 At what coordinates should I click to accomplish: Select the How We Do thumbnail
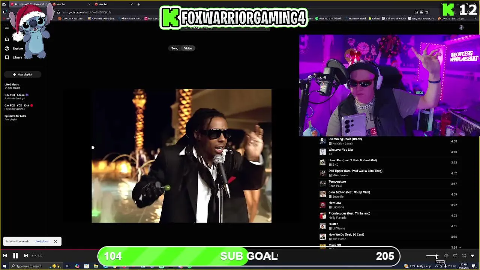322,237
